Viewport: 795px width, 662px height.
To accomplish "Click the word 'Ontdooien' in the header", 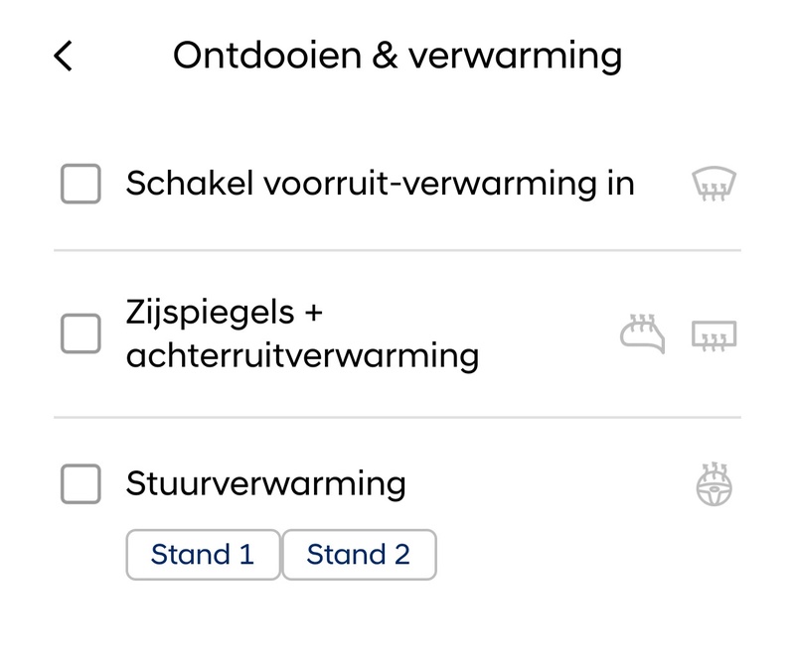I will tap(255, 56).
